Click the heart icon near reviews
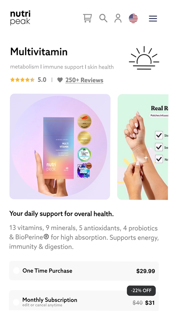The image size is (169, 311). click(60, 80)
